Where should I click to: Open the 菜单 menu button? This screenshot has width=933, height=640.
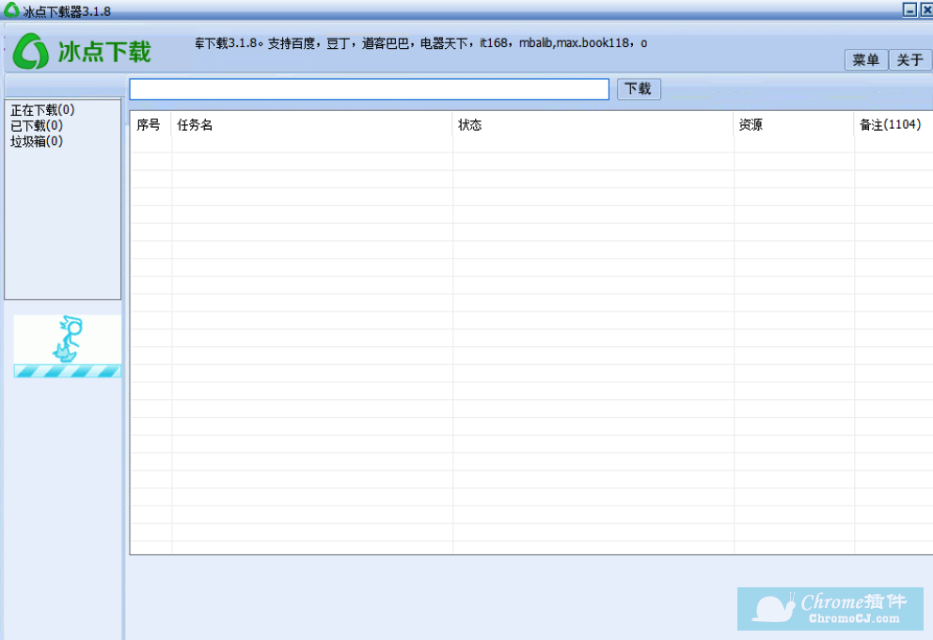tap(866, 59)
